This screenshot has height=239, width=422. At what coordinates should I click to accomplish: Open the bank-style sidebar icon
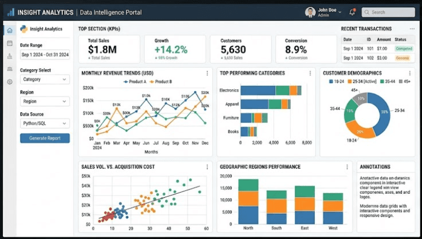9,69
